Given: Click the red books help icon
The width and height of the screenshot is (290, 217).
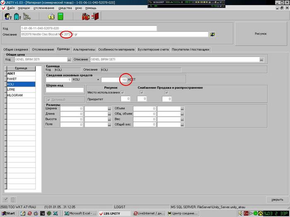Looking at the screenshot, I should tap(86, 17).
